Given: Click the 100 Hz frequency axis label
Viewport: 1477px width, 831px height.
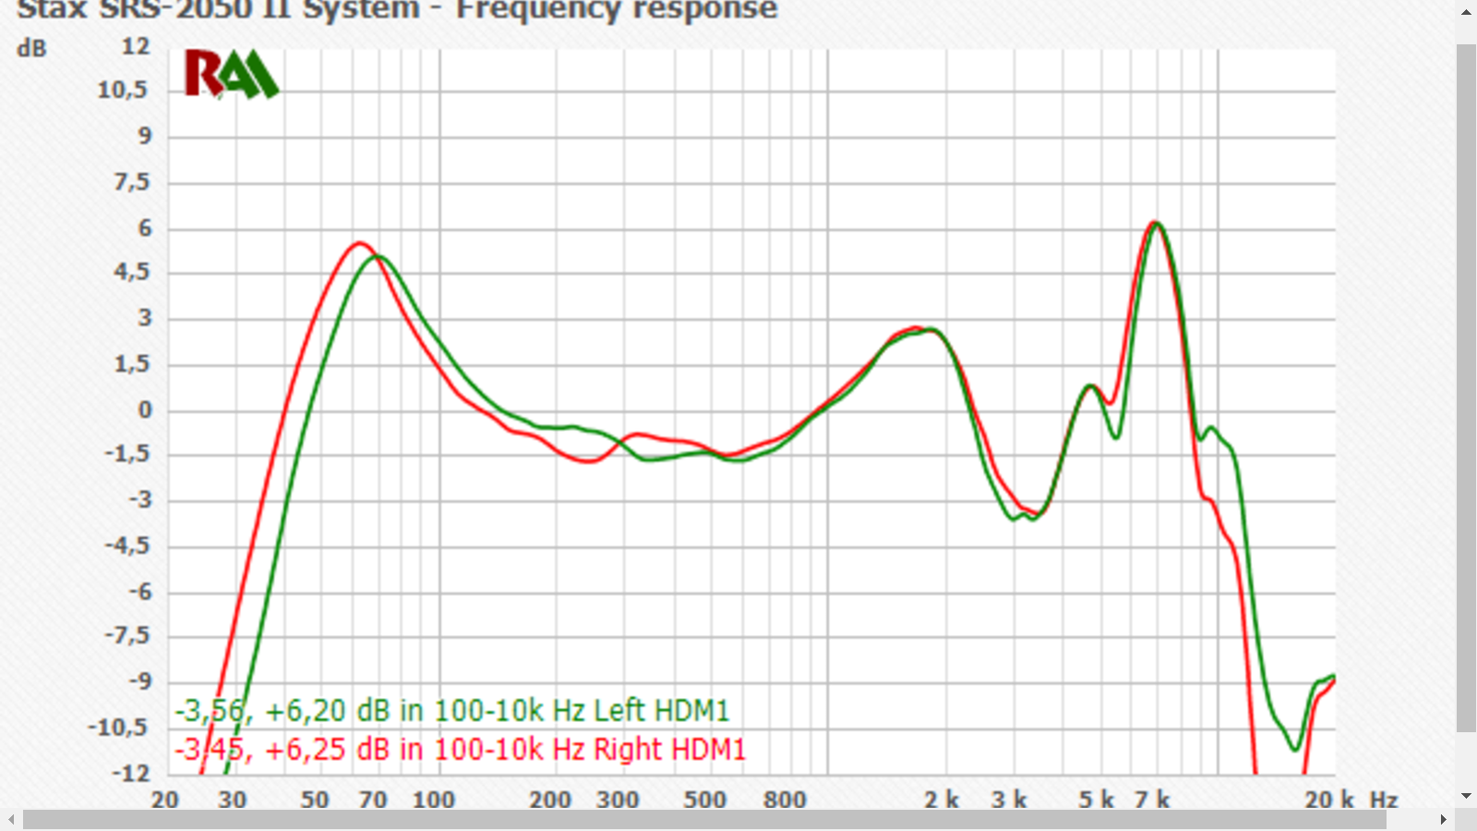Looking at the screenshot, I should [433, 800].
